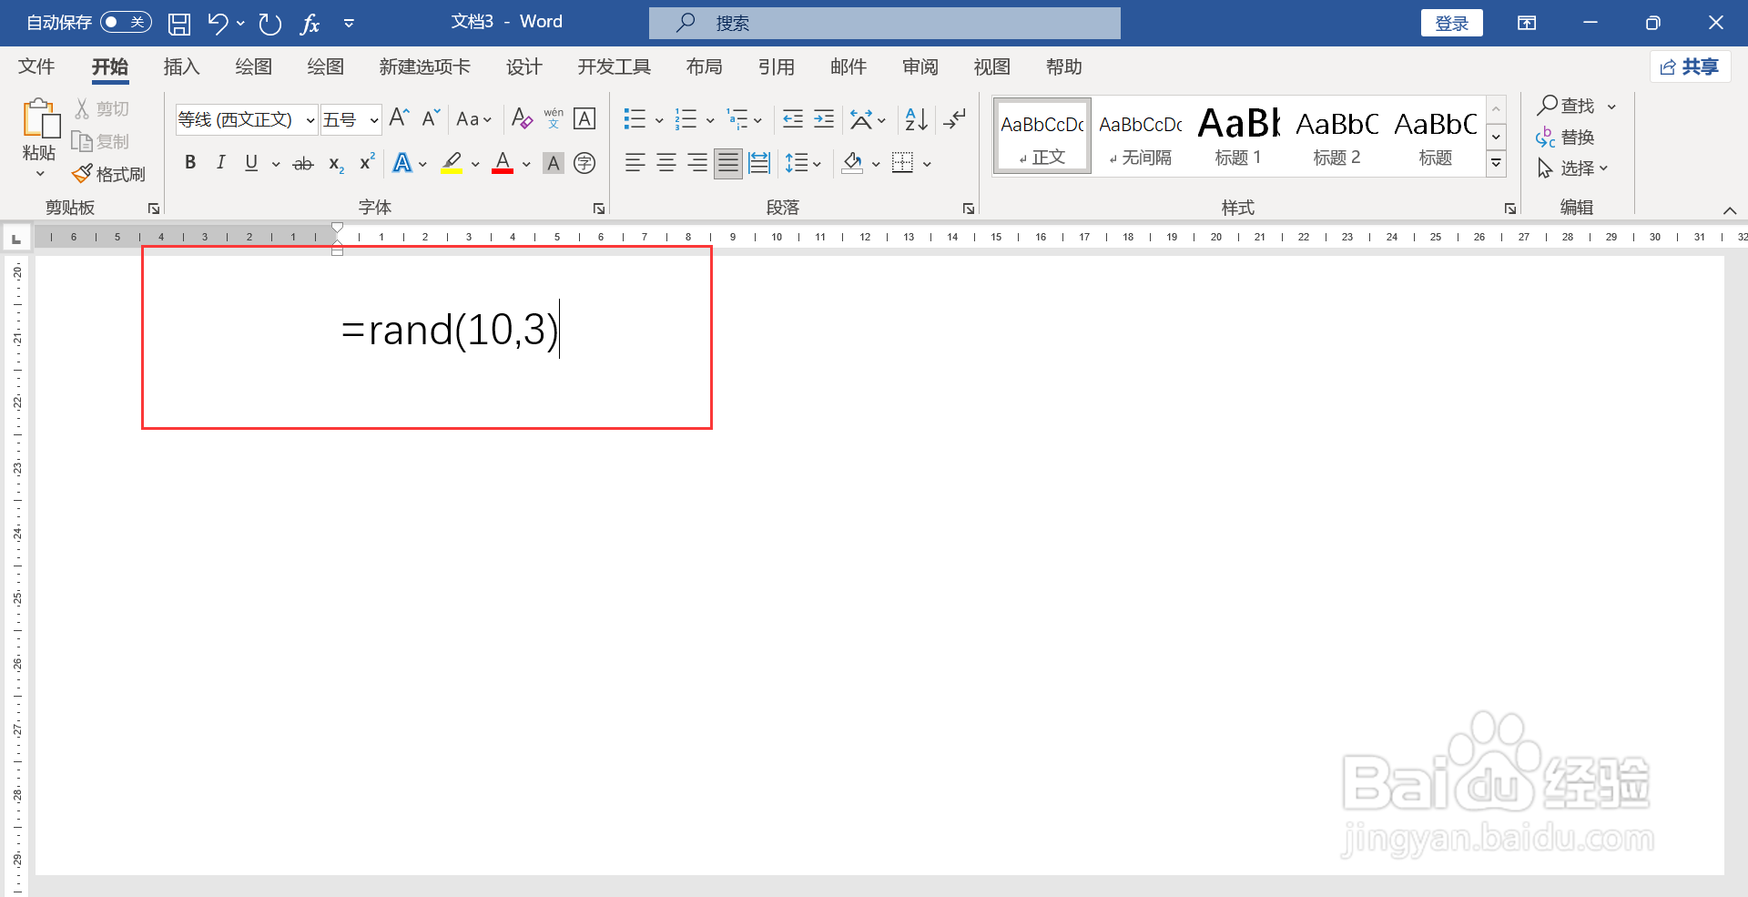Click the Cut (剪切) scissors icon
Screen dimensions: 1748x897
pos(82,109)
